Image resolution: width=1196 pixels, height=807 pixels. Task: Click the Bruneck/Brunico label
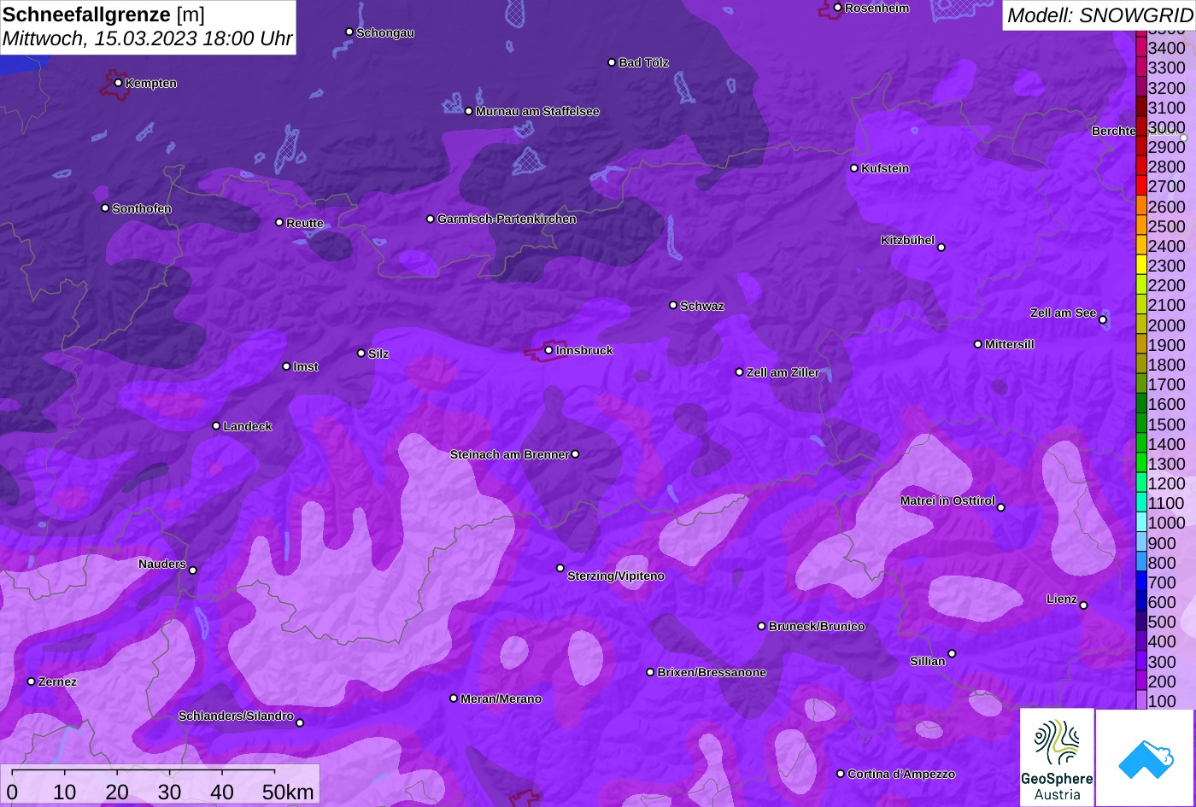(817, 627)
